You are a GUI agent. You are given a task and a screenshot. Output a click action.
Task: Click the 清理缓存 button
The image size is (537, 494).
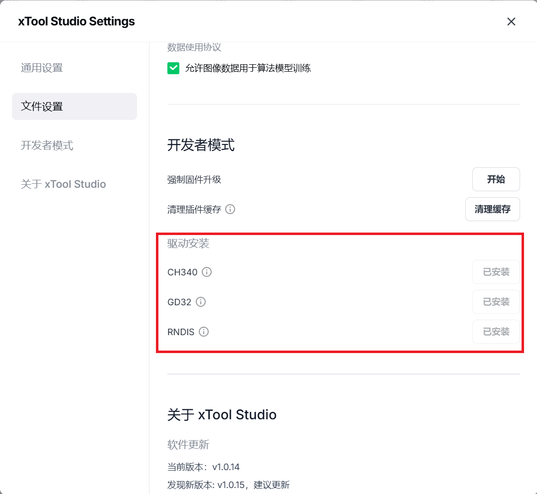(492, 209)
